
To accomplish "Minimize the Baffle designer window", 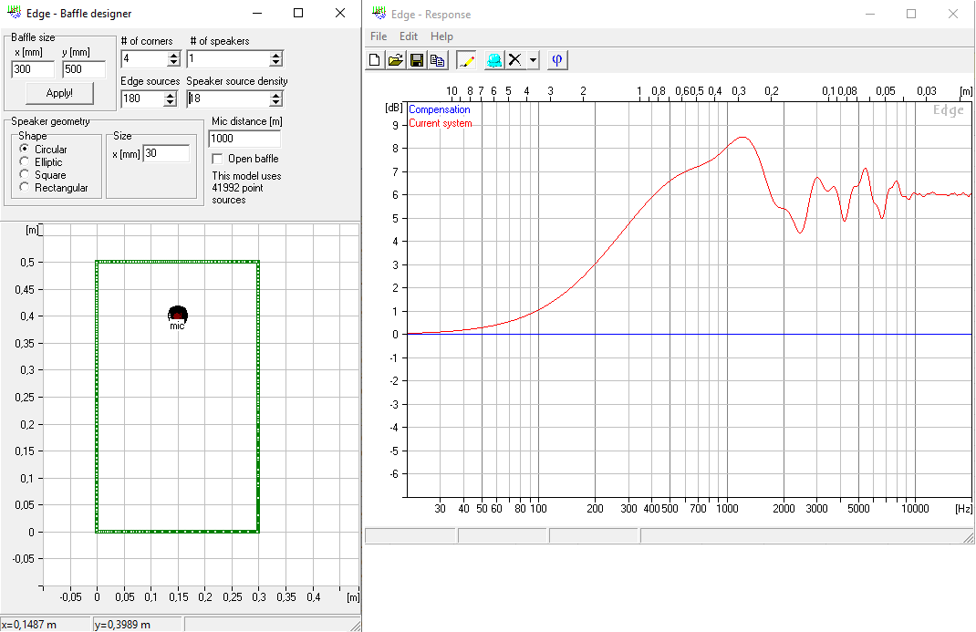I will [257, 13].
